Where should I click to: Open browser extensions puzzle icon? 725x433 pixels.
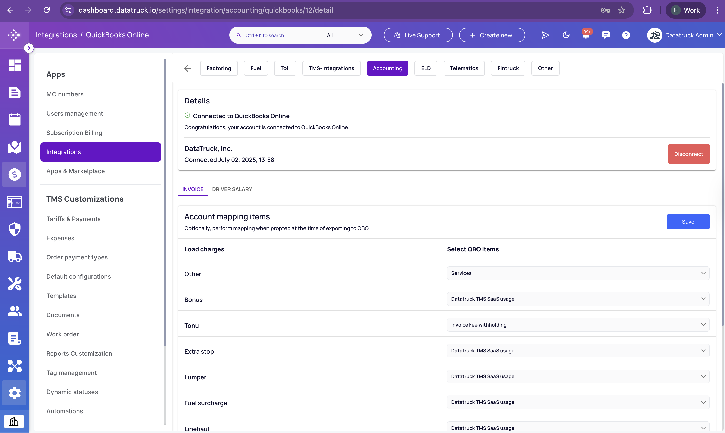(x=647, y=10)
